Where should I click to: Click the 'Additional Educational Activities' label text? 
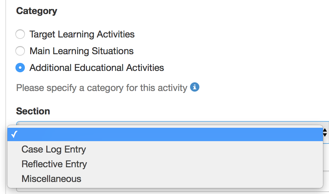[x=97, y=68]
